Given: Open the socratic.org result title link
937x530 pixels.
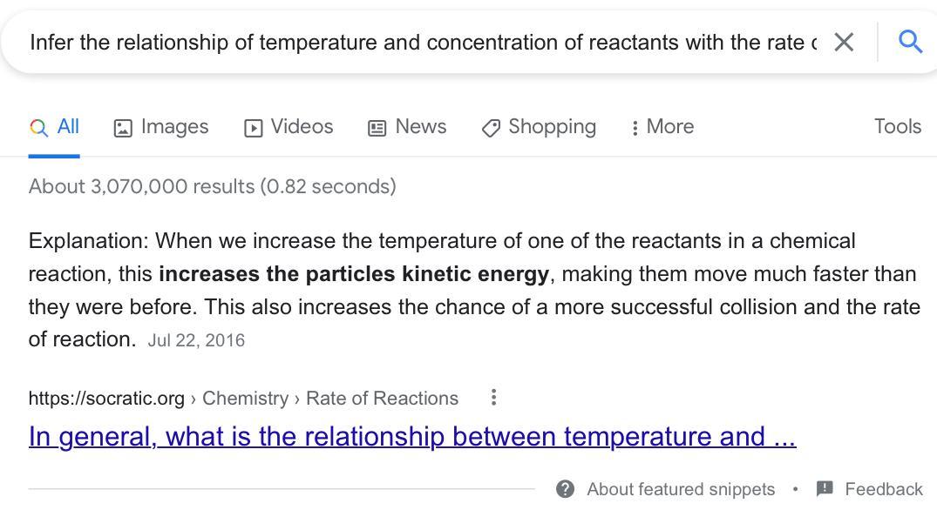Looking at the screenshot, I should click(x=411, y=436).
